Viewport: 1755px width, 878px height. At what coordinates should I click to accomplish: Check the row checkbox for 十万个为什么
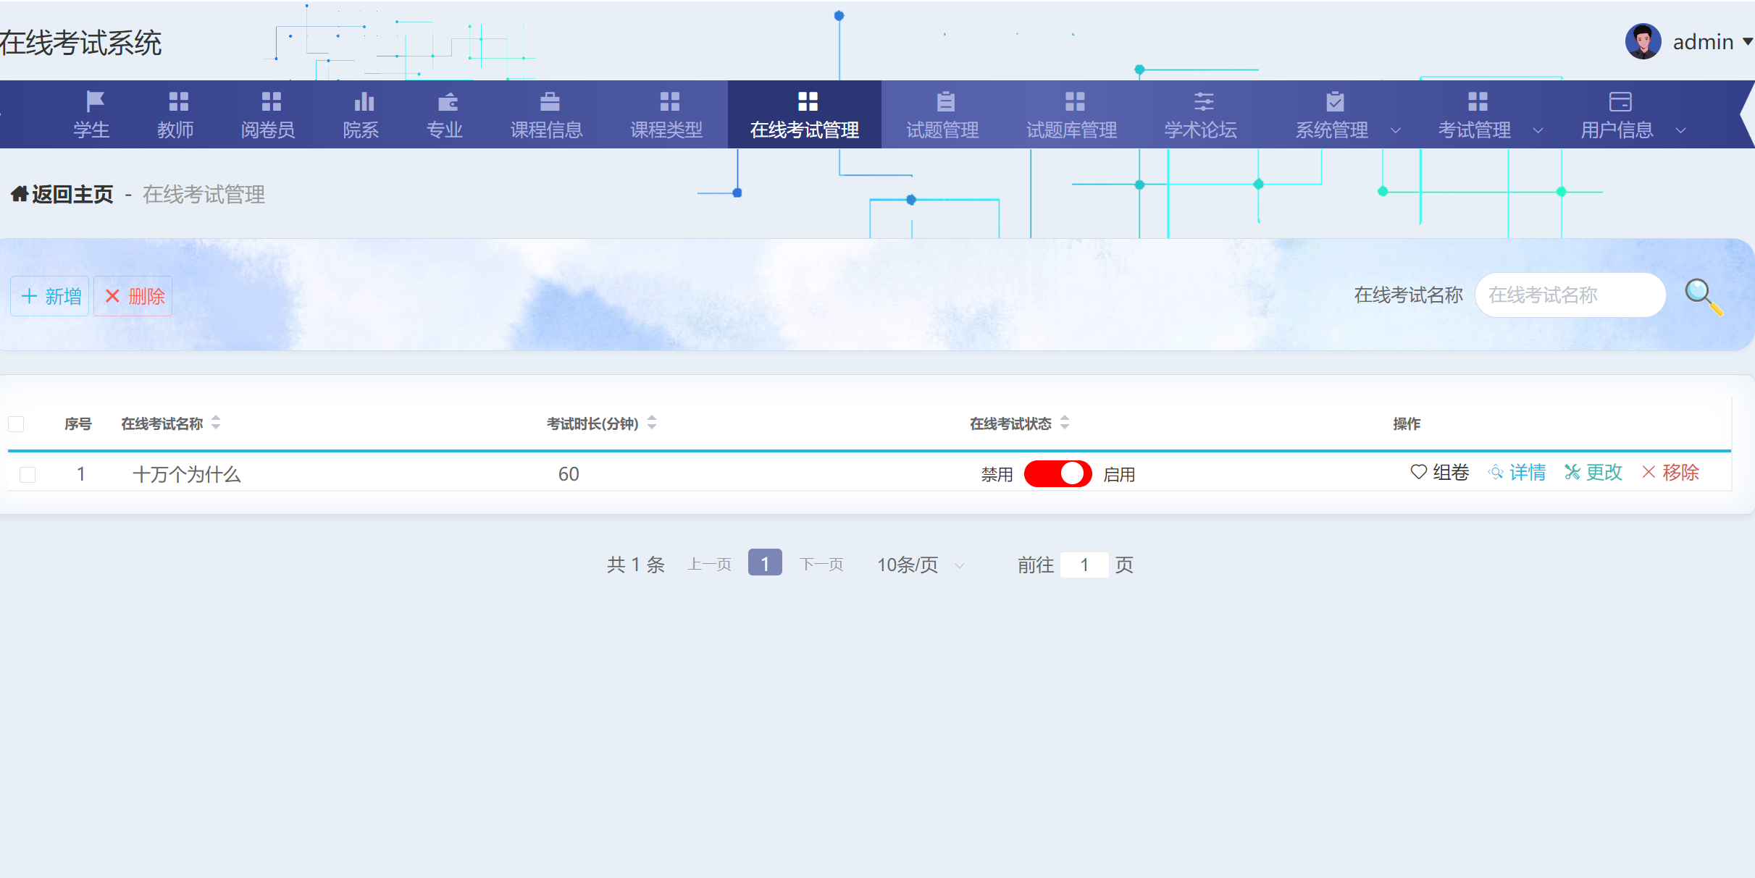[28, 475]
